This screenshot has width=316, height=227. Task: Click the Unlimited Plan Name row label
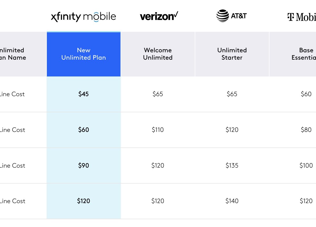tap(13, 54)
